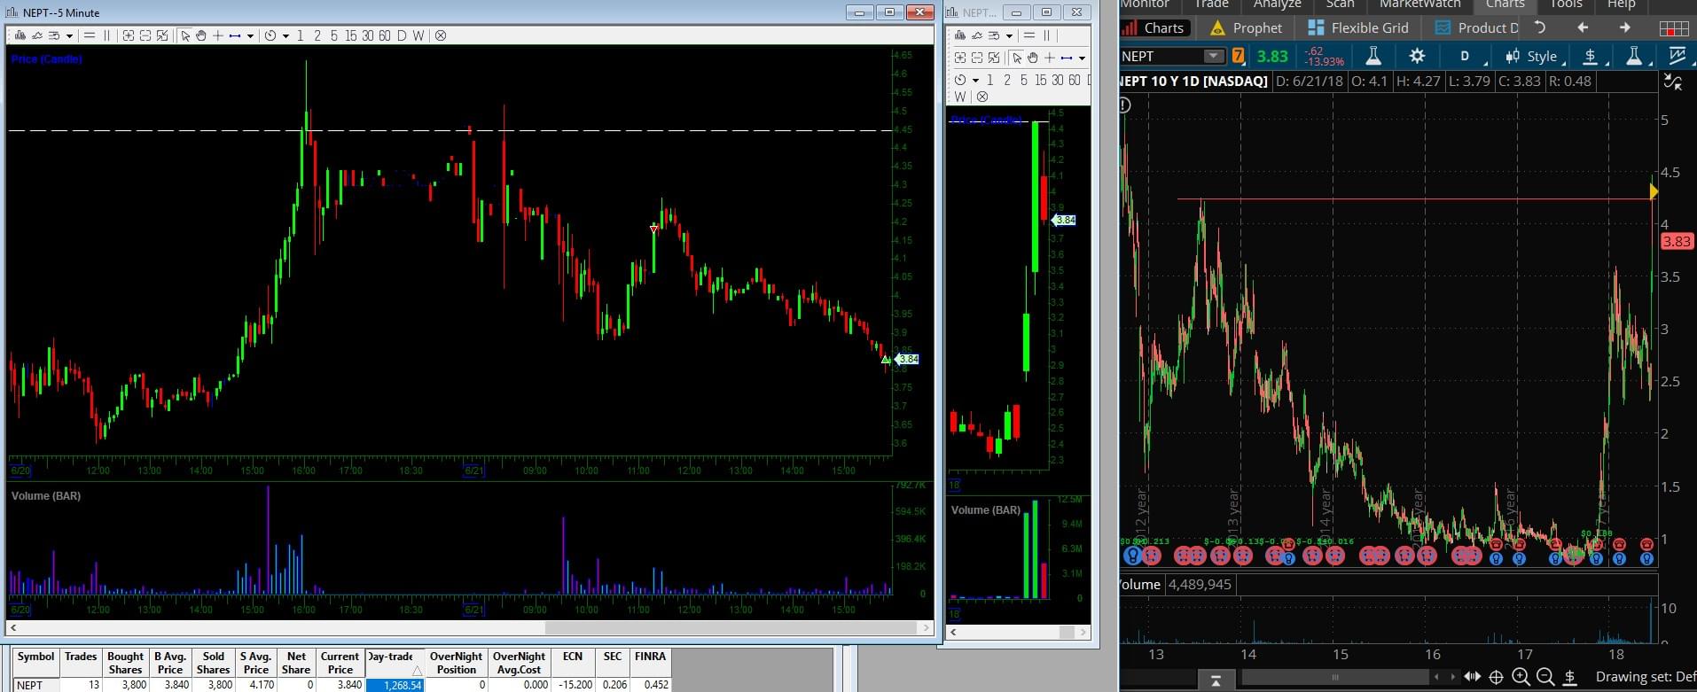Open the D timeframe dropdown in thinkorswim chart
The image size is (1697, 692).
(x=1467, y=56)
